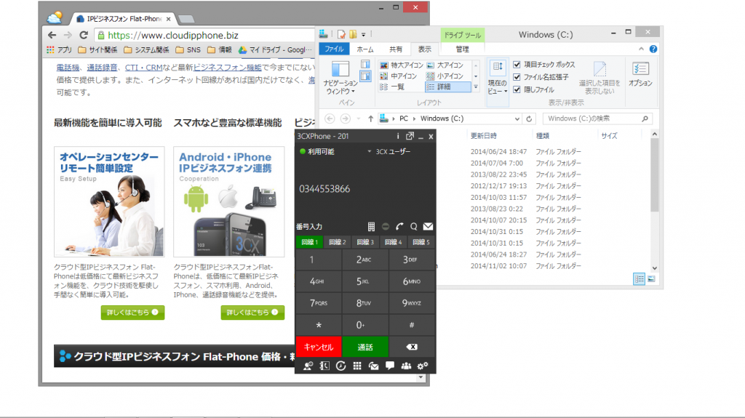Click the Chrome address bar URL
The image size is (745, 418).
click(173, 35)
